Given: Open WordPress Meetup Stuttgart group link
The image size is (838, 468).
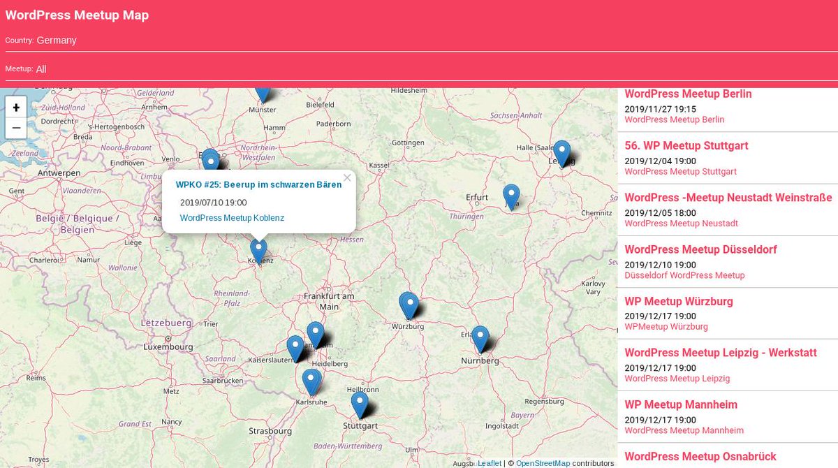Looking at the screenshot, I should (x=680, y=171).
